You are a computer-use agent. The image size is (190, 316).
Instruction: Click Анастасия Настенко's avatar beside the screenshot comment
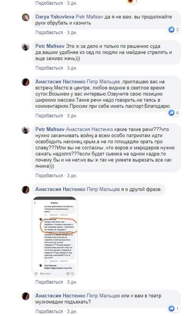coord(26,190)
